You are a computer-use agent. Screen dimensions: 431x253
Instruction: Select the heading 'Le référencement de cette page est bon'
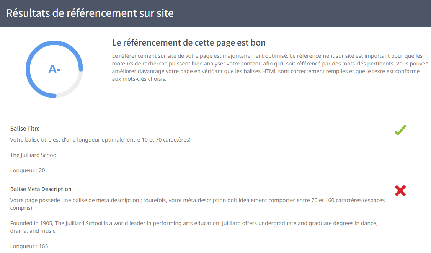tap(189, 42)
